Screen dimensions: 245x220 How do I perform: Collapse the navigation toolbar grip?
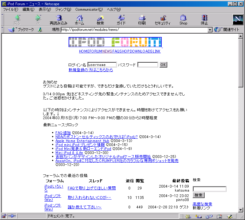coord(2,20)
